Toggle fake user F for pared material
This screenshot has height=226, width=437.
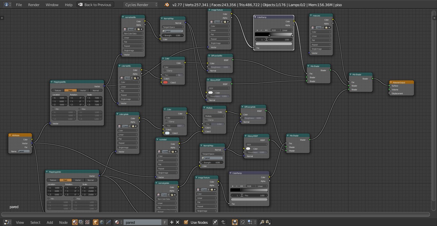click(165, 222)
